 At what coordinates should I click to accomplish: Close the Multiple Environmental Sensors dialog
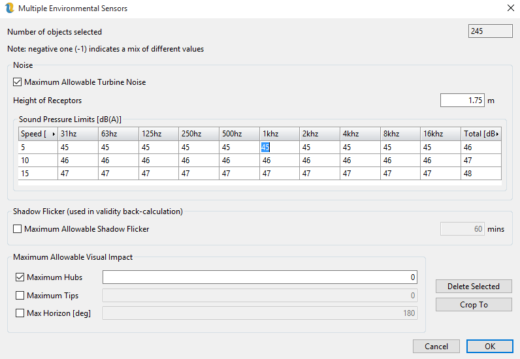tap(510, 8)
